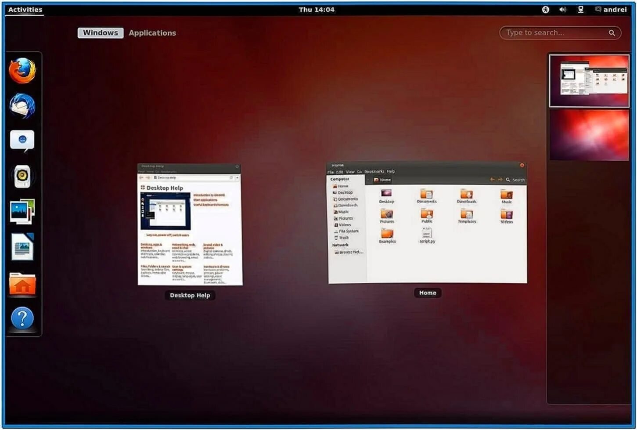This screenshot has width=637, height=430.
Task: Open the Help icon in the dash
Action: click(22, 318)
